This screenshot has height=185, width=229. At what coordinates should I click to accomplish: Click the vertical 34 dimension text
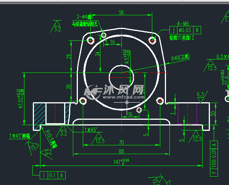[98, 54]
